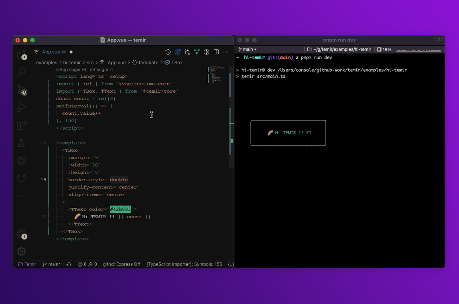459x304 pixels.
Task: Click the green Vue icon in the editor toolbar
Action: (197, 52)
